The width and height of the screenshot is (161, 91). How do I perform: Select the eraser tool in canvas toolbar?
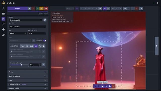(x=85, y=9)
